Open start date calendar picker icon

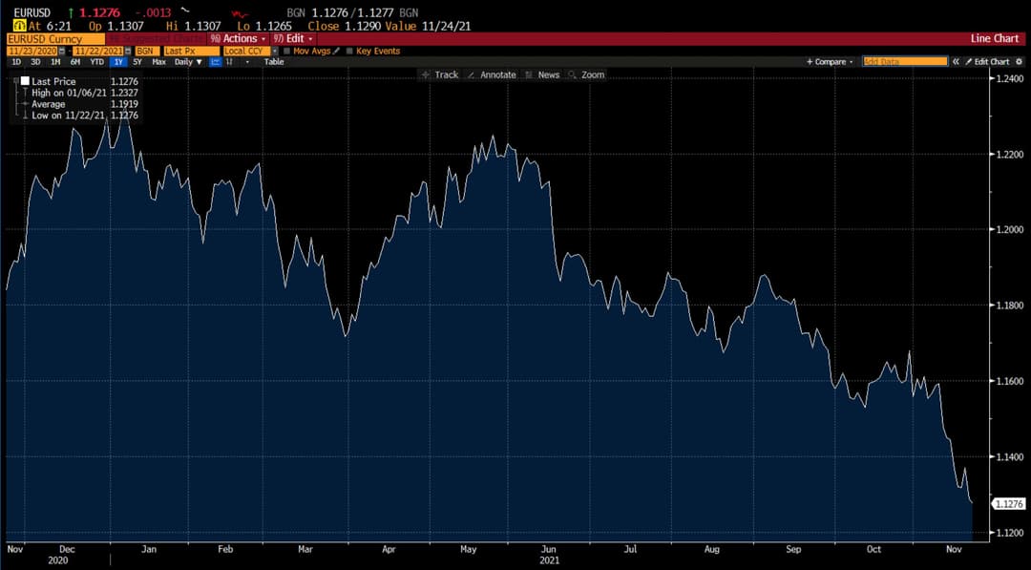point(62,51)
